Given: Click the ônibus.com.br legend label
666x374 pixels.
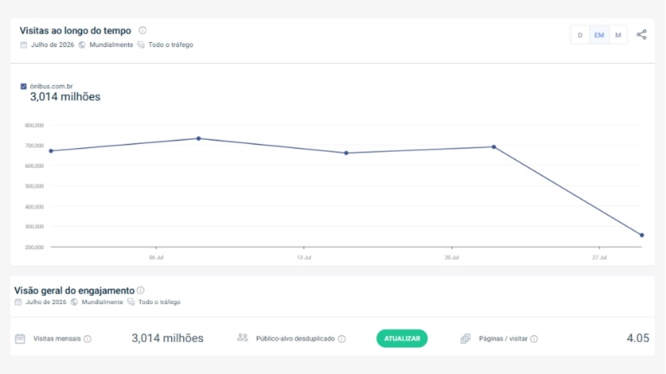Looking at the screenshot, I should tap(51, 86).
